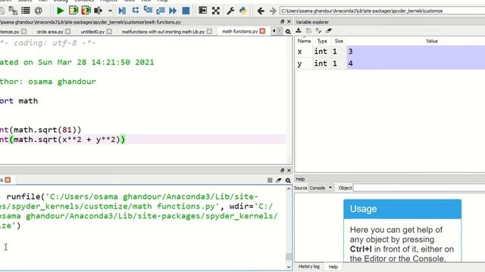The image size is (485, 272).
Task: Click the math.sqrt(81) code line
Action: [40, 130]
